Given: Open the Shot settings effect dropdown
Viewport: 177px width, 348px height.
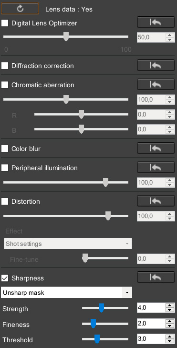Looking at the screenshot, I should click(x=68, y=244).
